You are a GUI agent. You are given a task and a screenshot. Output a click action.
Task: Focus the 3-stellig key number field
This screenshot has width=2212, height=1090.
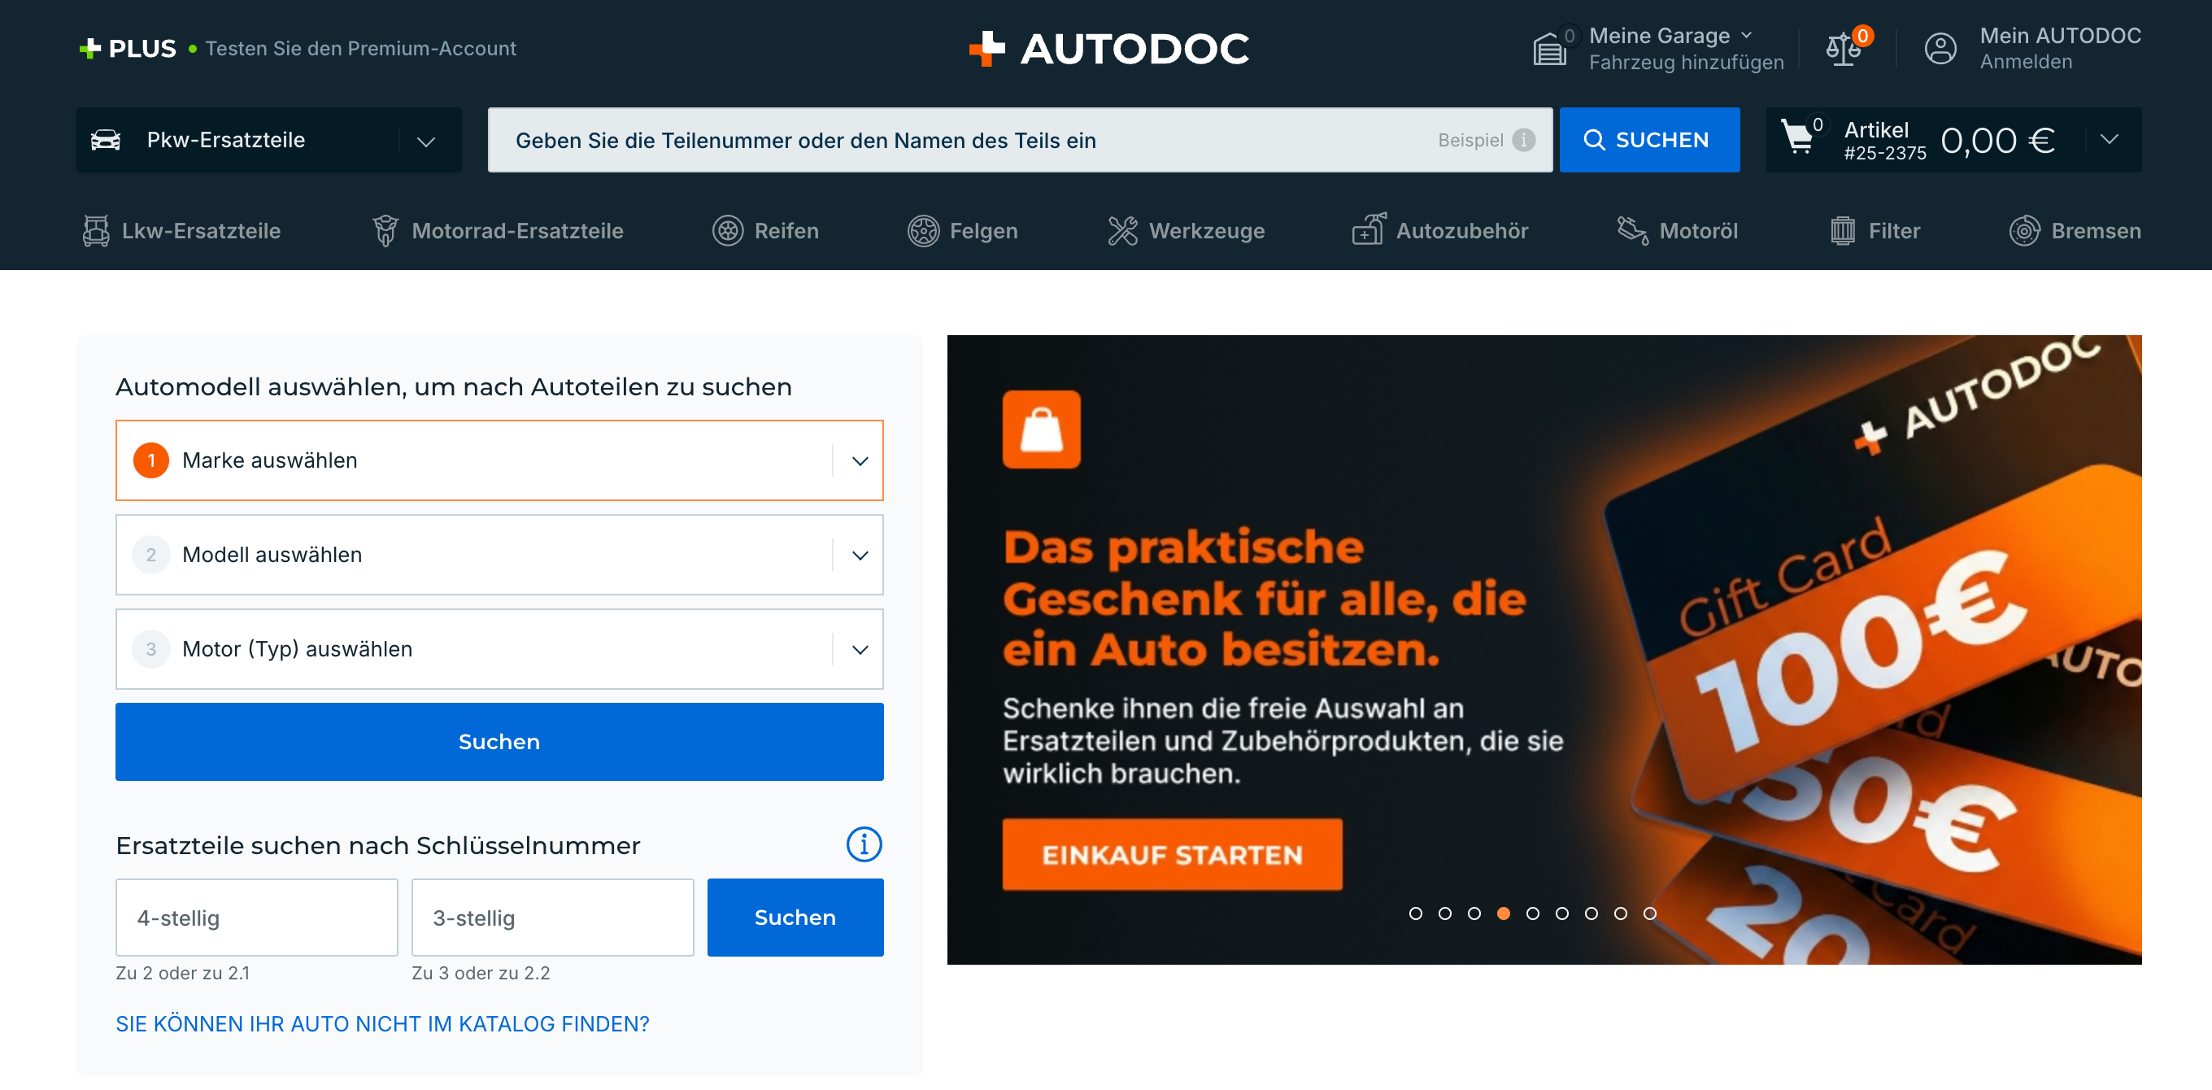point(552,918)
